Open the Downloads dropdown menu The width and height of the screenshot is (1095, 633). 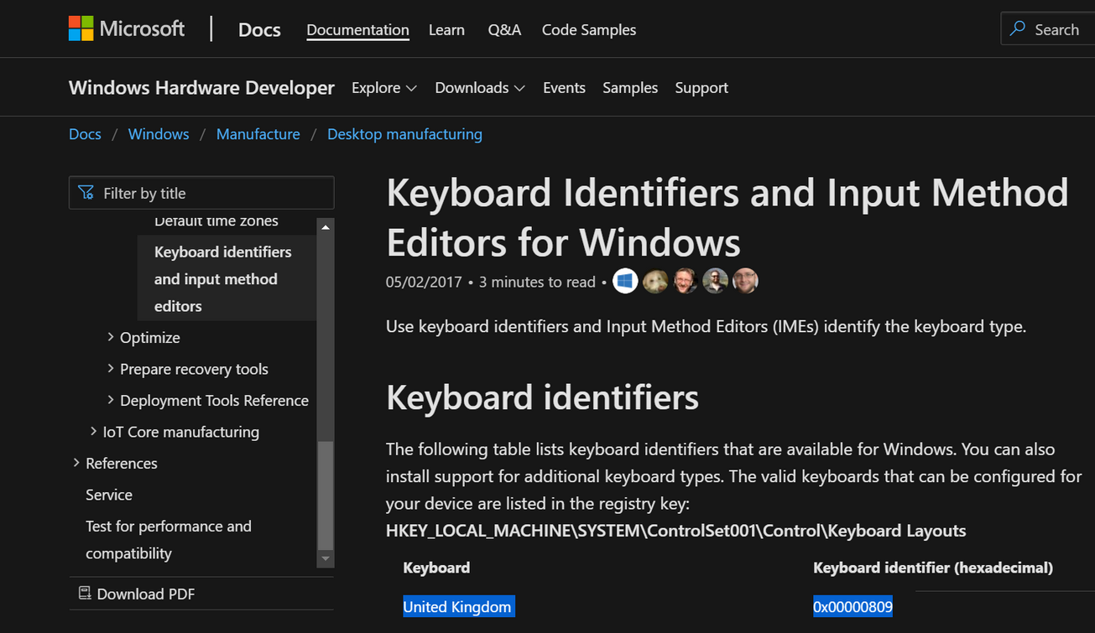pyautogui.click(x=479, y=88)
